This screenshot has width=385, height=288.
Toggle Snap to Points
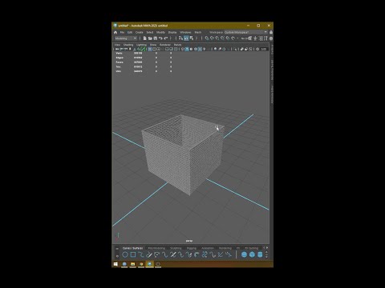tap(217, 38)
